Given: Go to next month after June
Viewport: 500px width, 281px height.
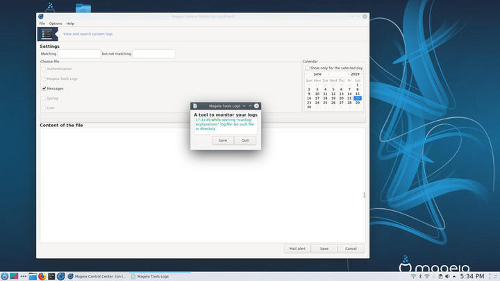Looking at the screenshot, I should coord(328,74).
